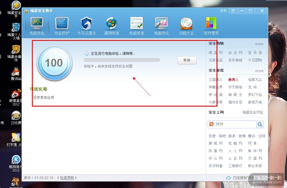
Task: Open the 安全防护 firewall tab
Action: tap(62, 26)
